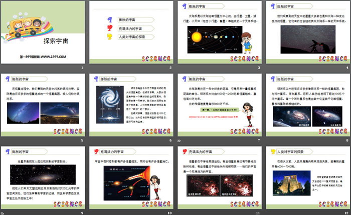Image resolution: width=351 pixels, height=215 pixels.
Task: Click slide number 12 label
Action: pos(346,213)
